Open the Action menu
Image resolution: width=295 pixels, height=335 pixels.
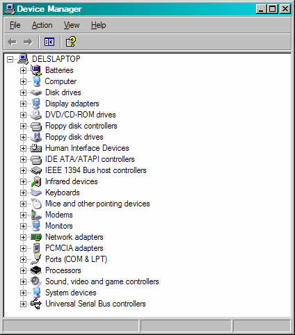click(42, 25)
